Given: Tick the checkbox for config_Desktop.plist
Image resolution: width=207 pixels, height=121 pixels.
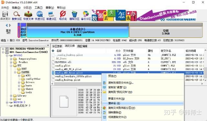Looking at the screenshot, I should coord(53,80).
